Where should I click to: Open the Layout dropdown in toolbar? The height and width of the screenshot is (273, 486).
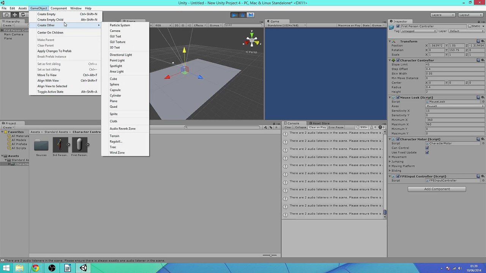point(470,15)
